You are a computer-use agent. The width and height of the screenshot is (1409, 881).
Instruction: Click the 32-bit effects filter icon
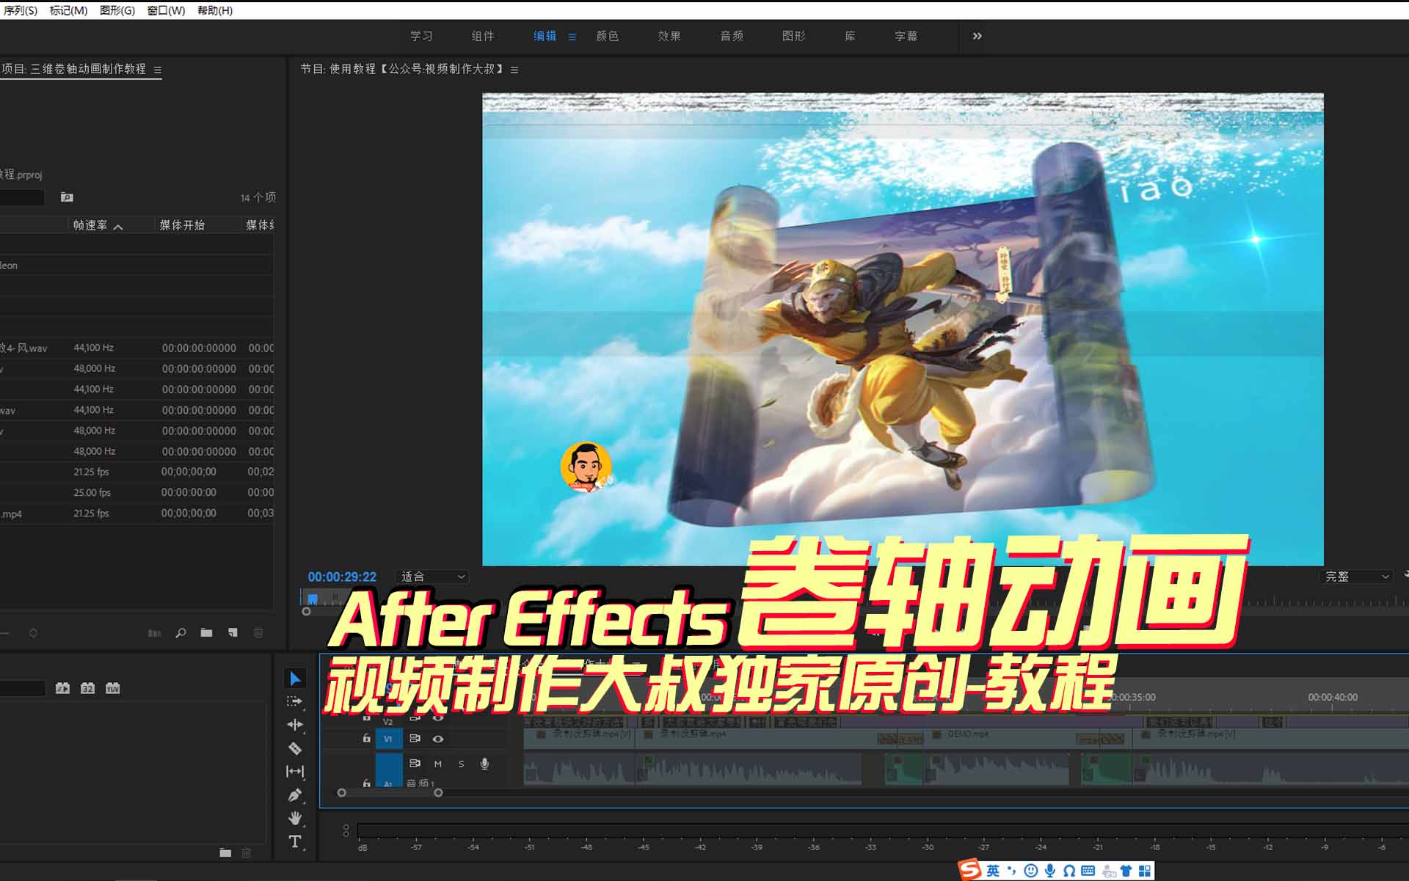click(x=87, y=688)
